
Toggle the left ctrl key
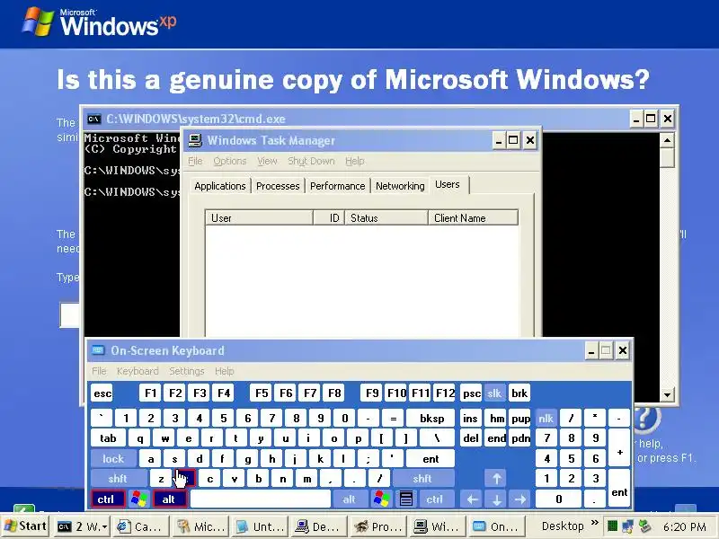[107, 499]
